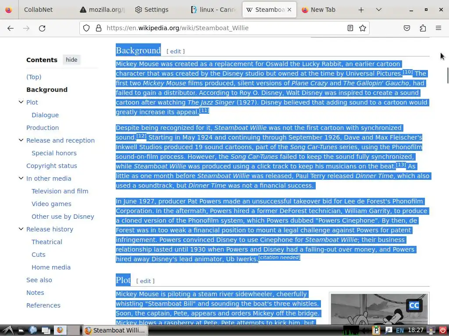
Task: Collapse Release and reception in Contents
Action: point(21,140)
